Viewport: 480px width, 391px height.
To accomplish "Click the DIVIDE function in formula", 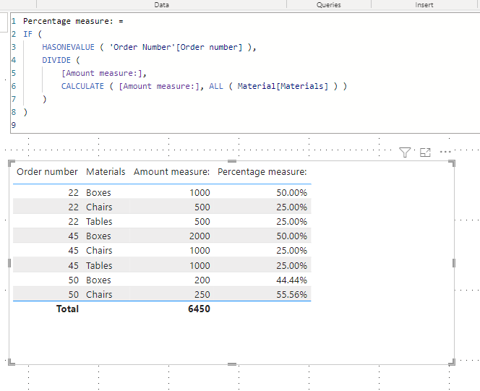I will pyautogui.click(x=56, y=60).
